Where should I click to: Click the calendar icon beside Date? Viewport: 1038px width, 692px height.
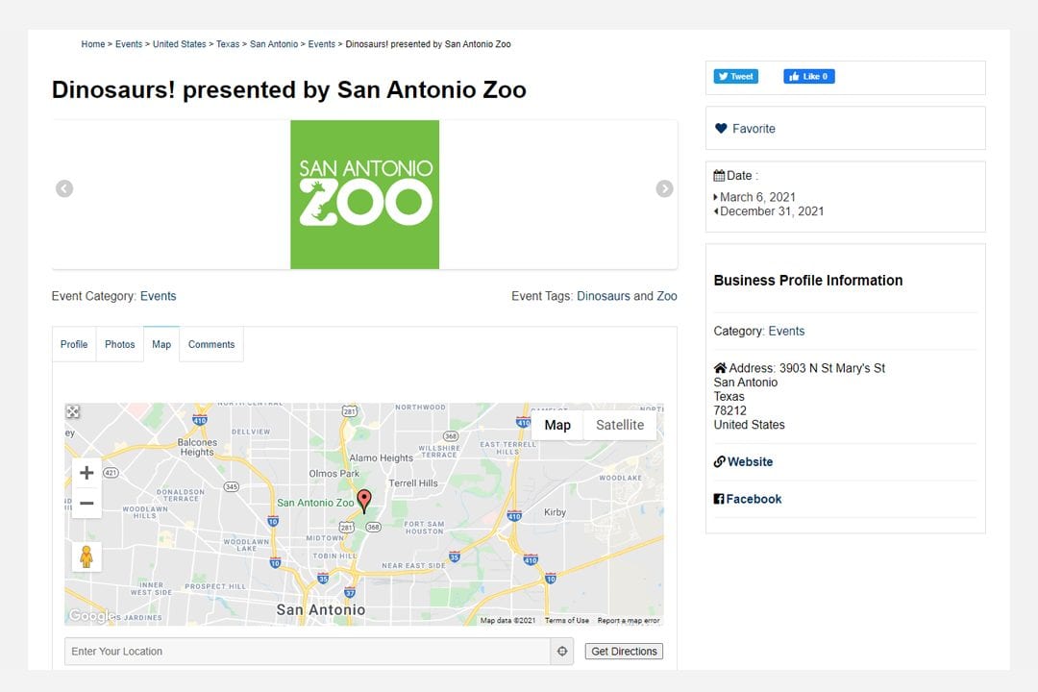click(719, 176)
